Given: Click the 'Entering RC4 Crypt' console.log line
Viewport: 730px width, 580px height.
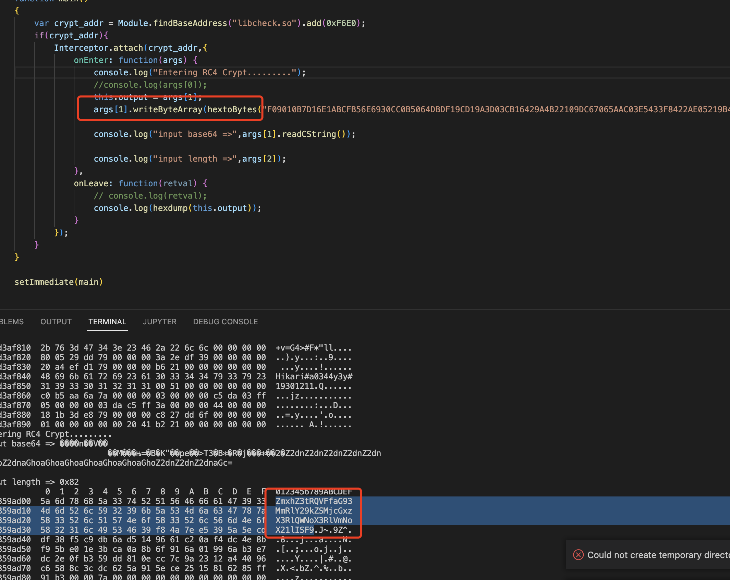Looking at the screenshot, I should point(200,72).
